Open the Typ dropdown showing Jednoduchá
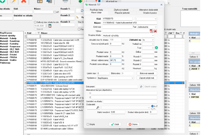 point(155,27)
